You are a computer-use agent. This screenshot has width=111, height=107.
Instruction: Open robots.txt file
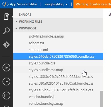coord(58,43)
